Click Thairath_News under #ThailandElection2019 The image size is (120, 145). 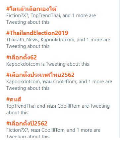pos(23,40)
